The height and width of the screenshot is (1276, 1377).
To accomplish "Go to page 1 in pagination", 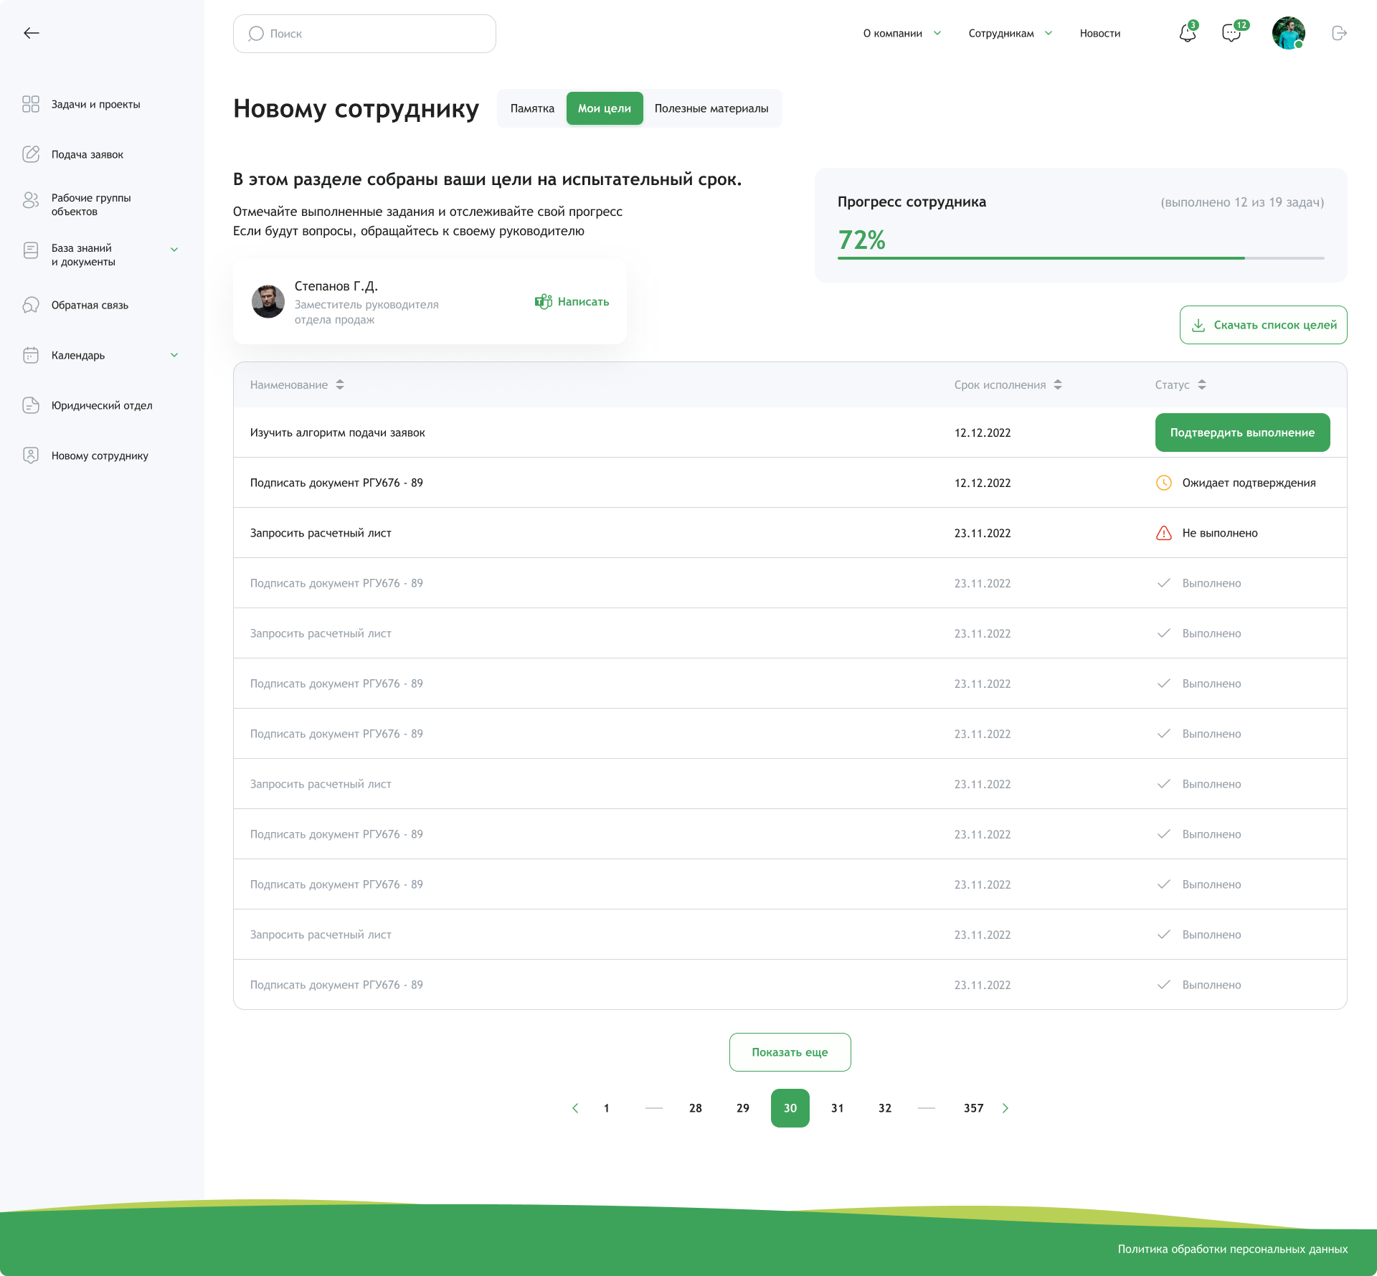I will (607, 1108).
